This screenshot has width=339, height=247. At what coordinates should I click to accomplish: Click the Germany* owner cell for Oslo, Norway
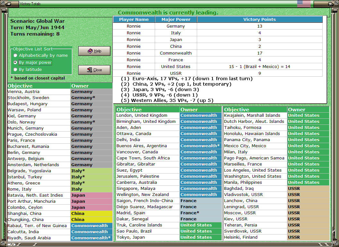(x=91, y=122)
